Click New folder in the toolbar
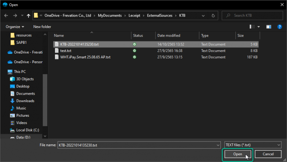Screen dimensions: 287x162 click(x=42, y=27)
